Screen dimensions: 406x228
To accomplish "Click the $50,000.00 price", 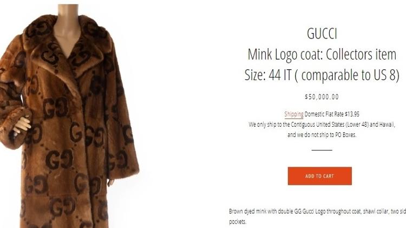I will pos(322,97).
